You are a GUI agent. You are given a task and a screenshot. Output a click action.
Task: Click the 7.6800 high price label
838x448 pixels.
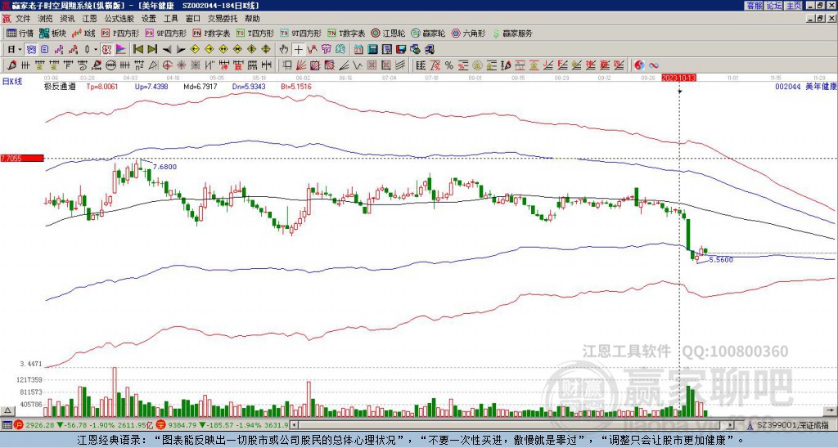tap(164, 167)
